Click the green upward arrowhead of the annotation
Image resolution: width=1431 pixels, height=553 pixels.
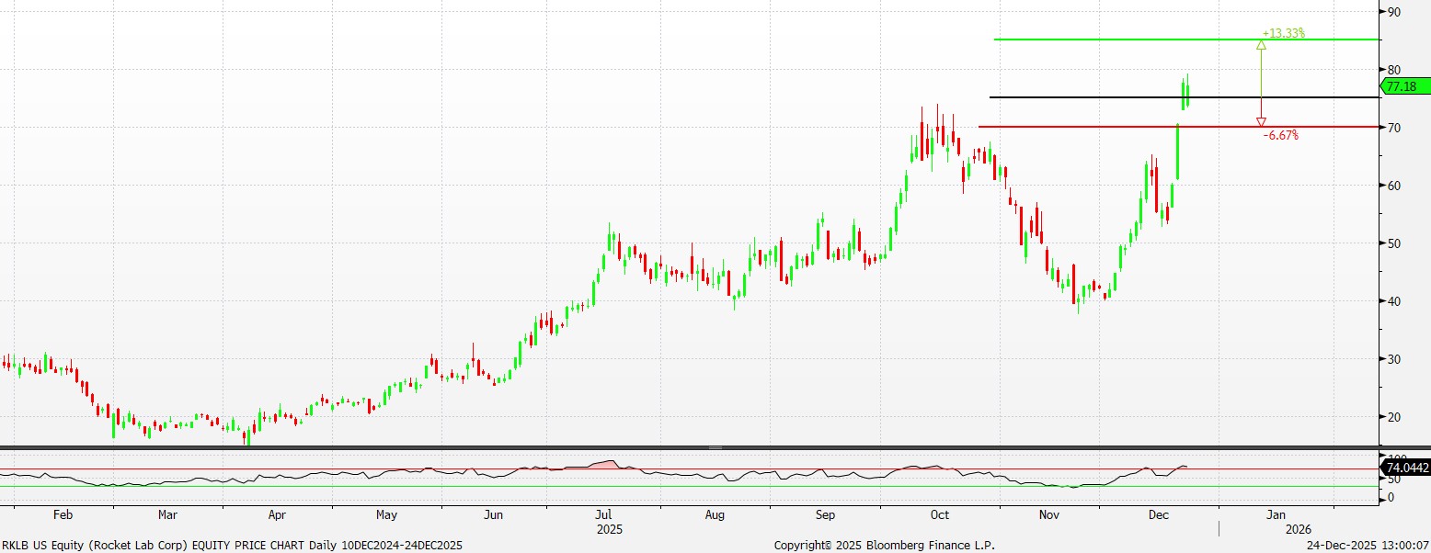pyautogui.click(x=1261, y=44)
